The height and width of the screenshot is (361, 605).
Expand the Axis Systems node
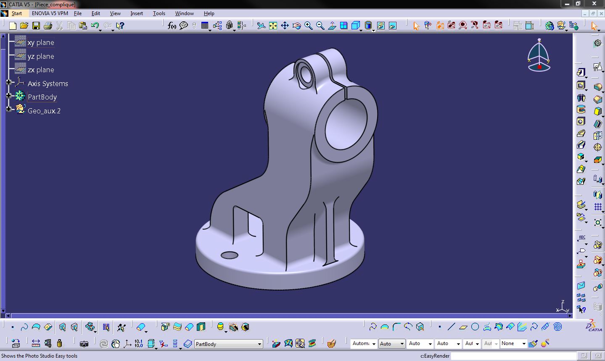click(x=8, y=82)
